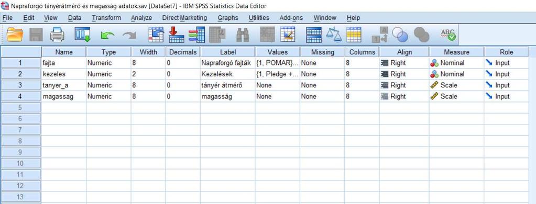Open the File menu

[7, 18]
